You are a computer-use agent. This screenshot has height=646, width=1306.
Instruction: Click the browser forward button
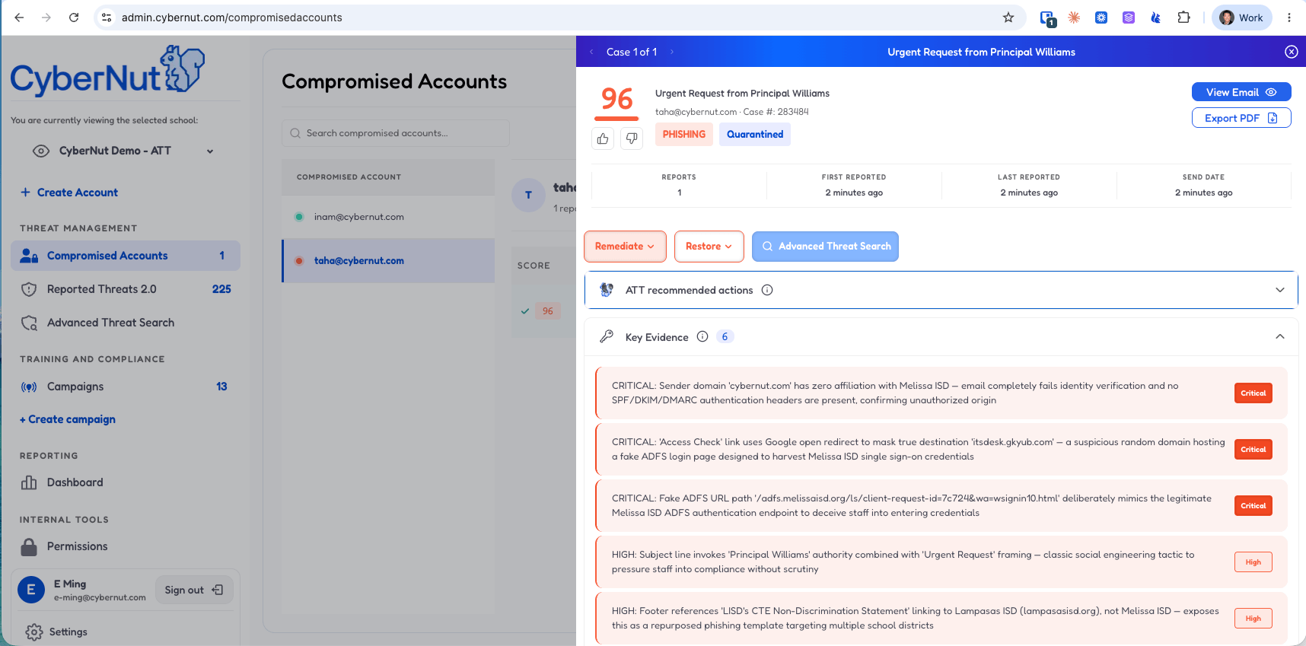tap(46, 18)
